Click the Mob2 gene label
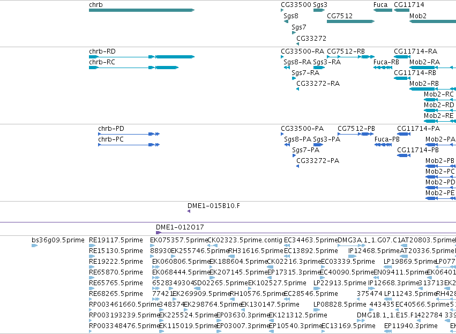 click(418, 16)
